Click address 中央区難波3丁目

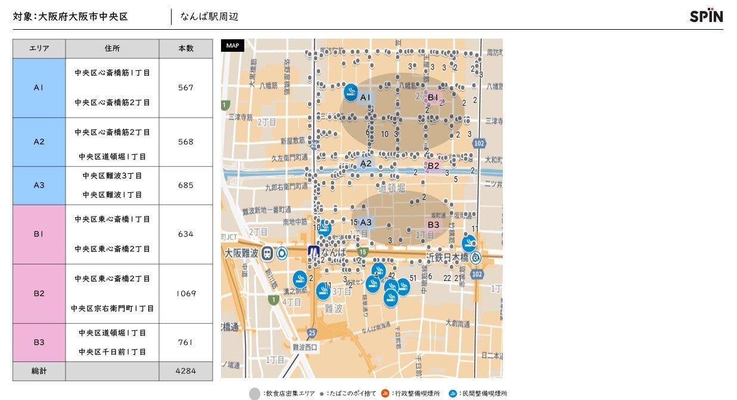pos(112,176)
